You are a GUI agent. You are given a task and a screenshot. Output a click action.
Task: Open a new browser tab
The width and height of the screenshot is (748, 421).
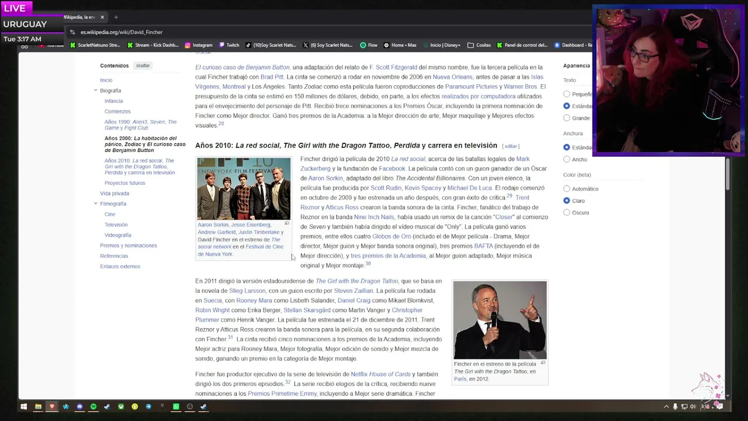[116, 17]
